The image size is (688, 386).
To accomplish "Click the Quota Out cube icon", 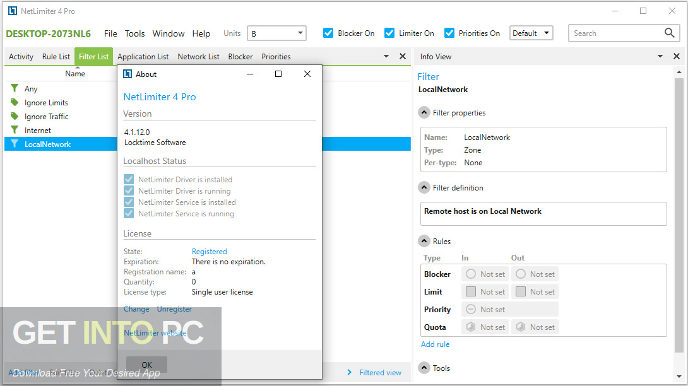I will (520, 327).
